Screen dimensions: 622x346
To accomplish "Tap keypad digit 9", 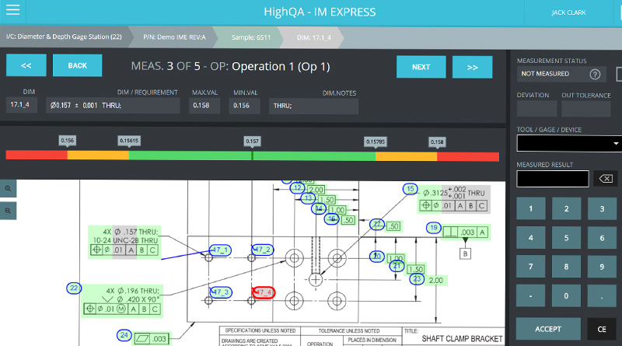I will 602,267.
